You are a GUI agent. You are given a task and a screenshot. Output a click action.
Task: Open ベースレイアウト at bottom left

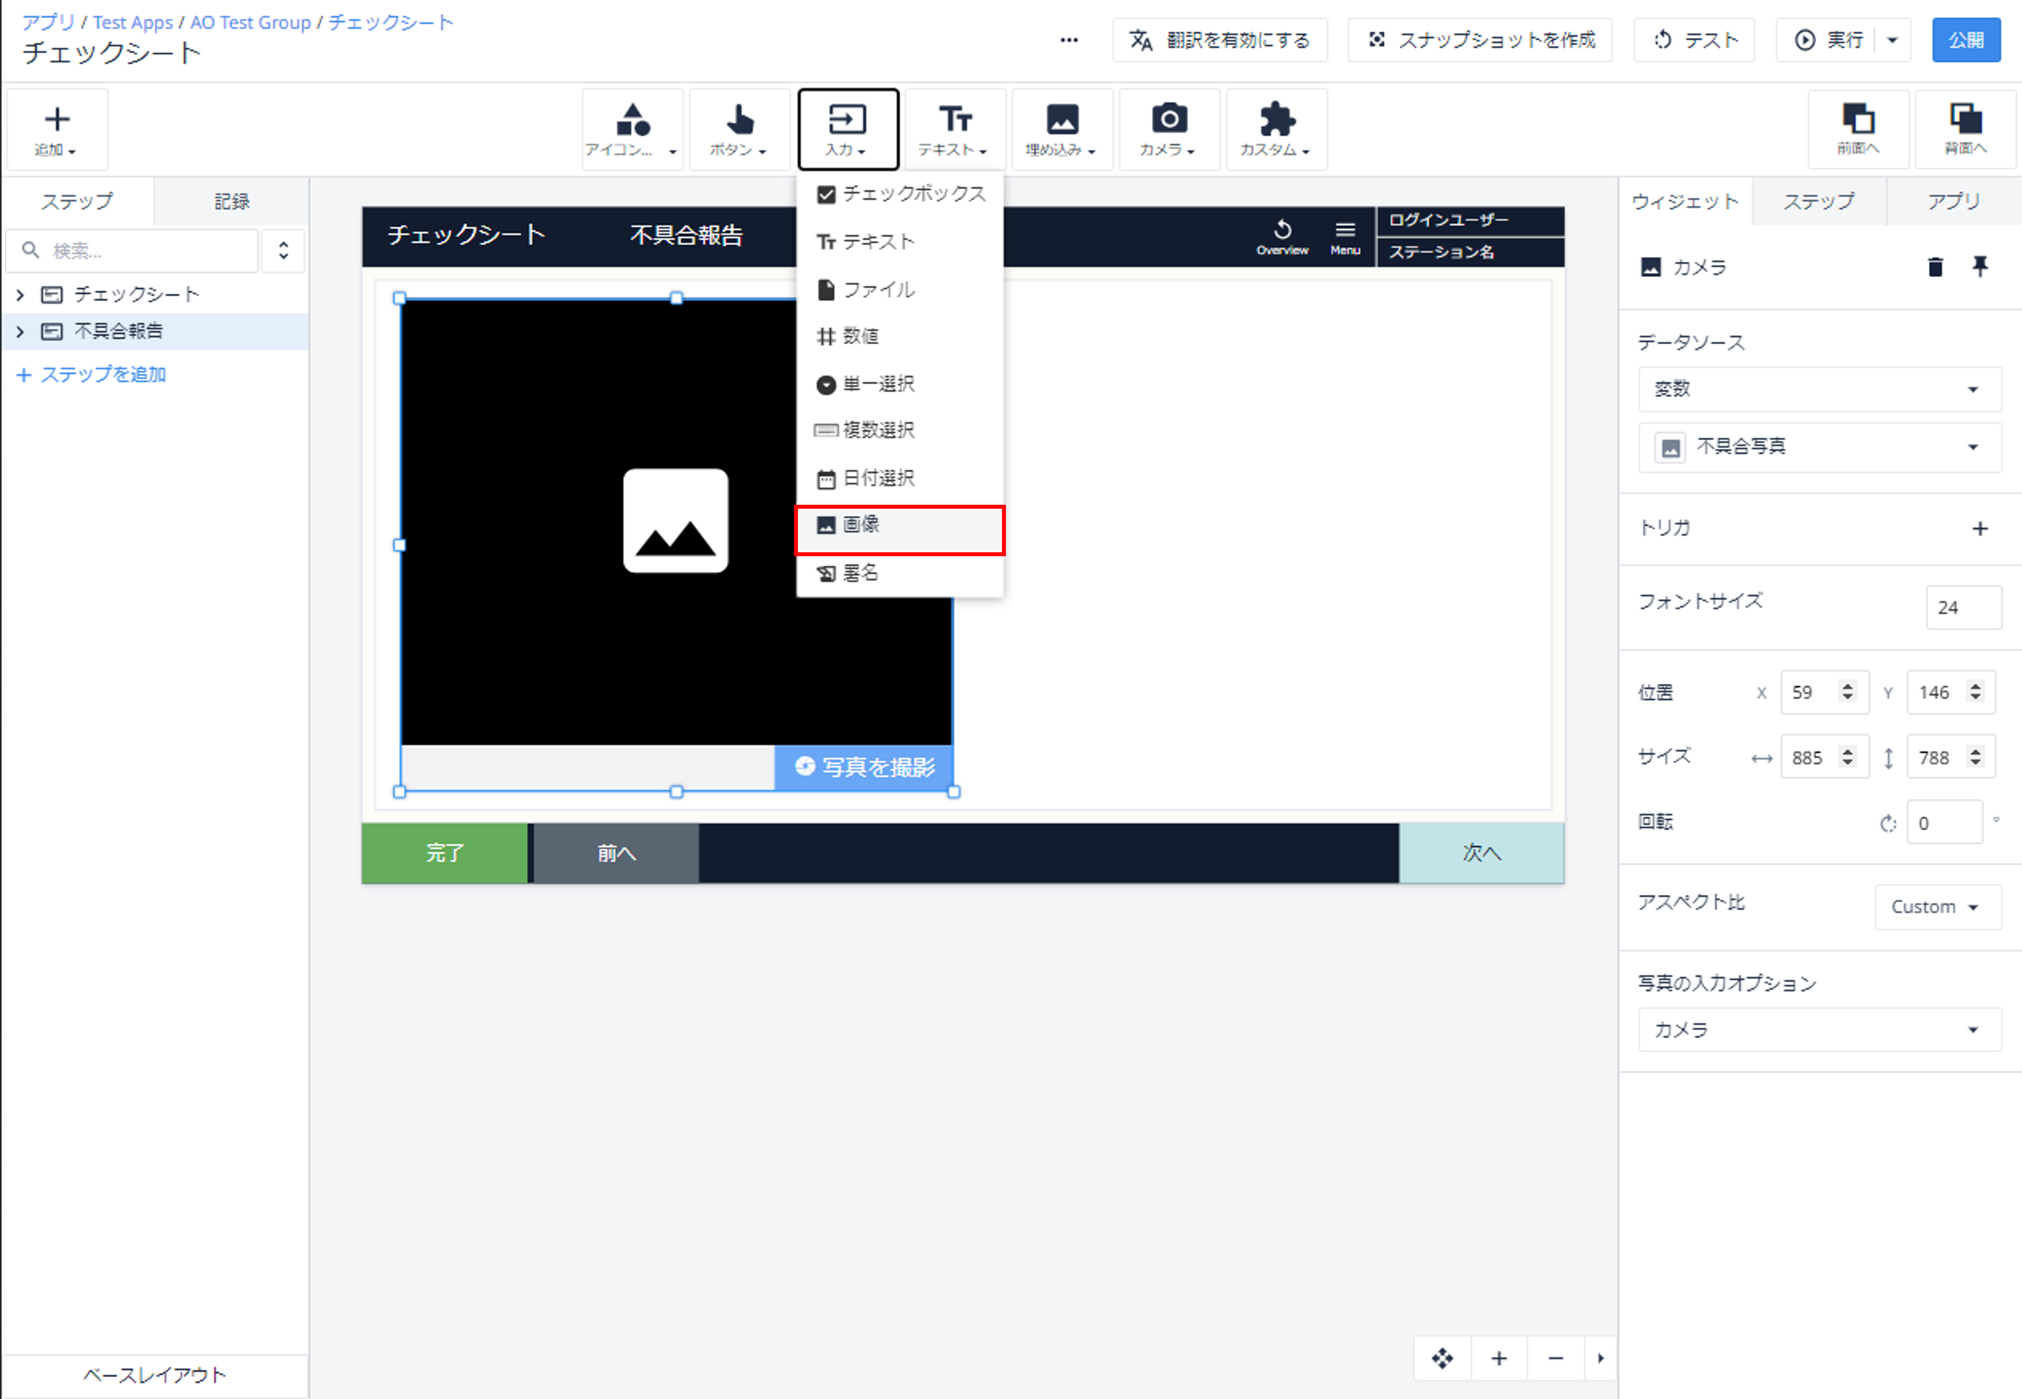point(154,1375)
